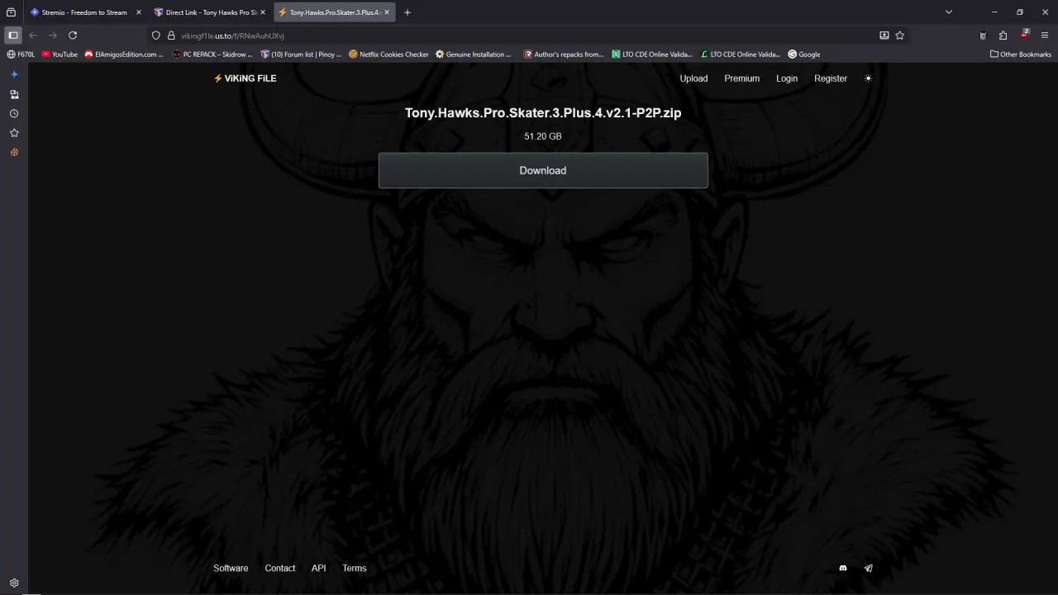Image resolution: width=1058 pixels, height=595 pixels.
Task: Open the API footer link
Action: 319,569
